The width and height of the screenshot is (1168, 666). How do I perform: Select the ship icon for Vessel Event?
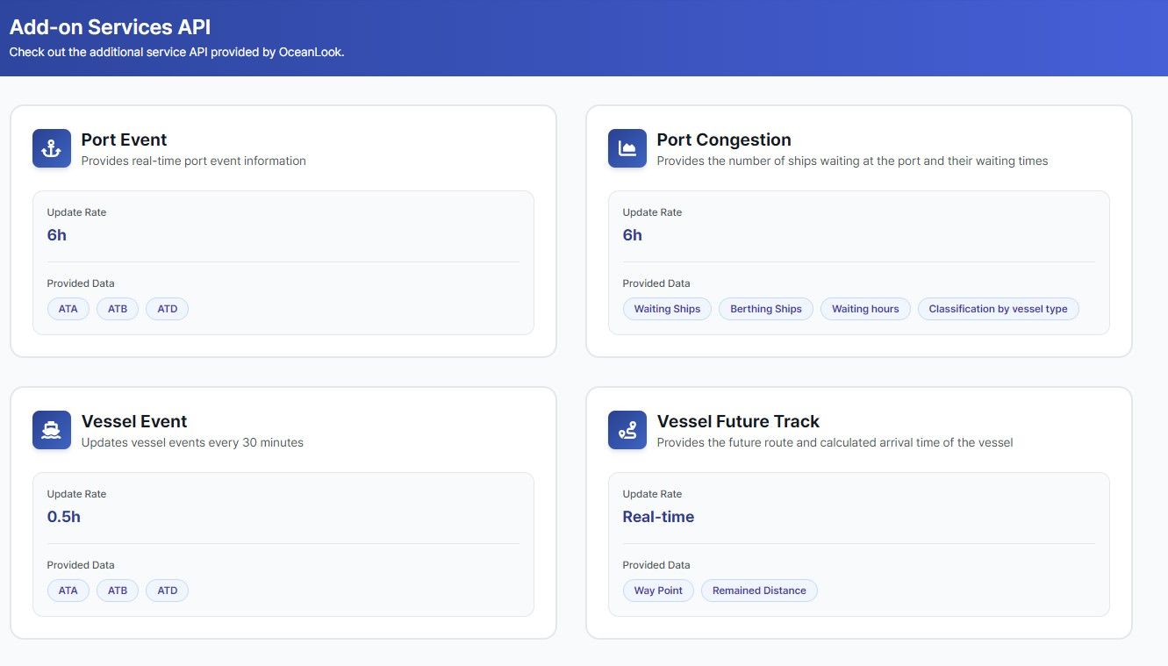point(51,430)
